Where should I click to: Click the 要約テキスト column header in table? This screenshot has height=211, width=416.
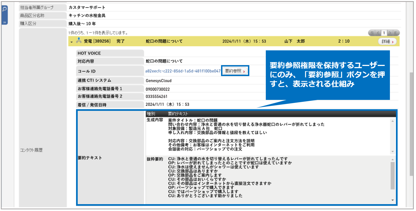tap(178, 114)
